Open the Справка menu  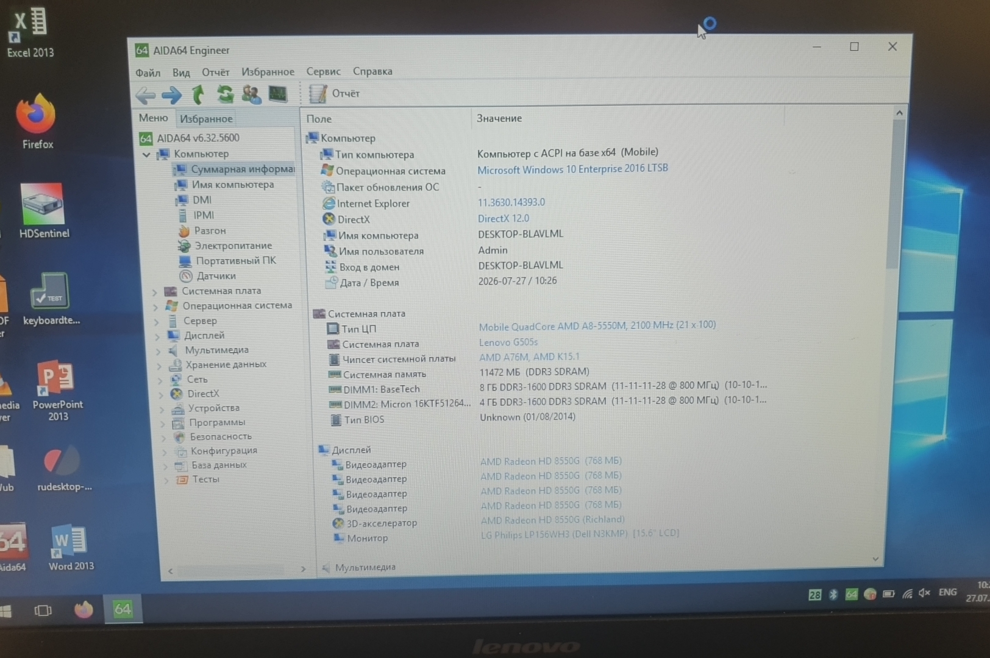pos(372,71)
